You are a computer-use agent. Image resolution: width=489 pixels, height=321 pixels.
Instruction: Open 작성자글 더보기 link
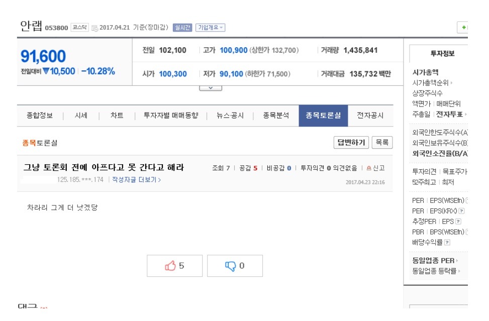click(136, 180)
